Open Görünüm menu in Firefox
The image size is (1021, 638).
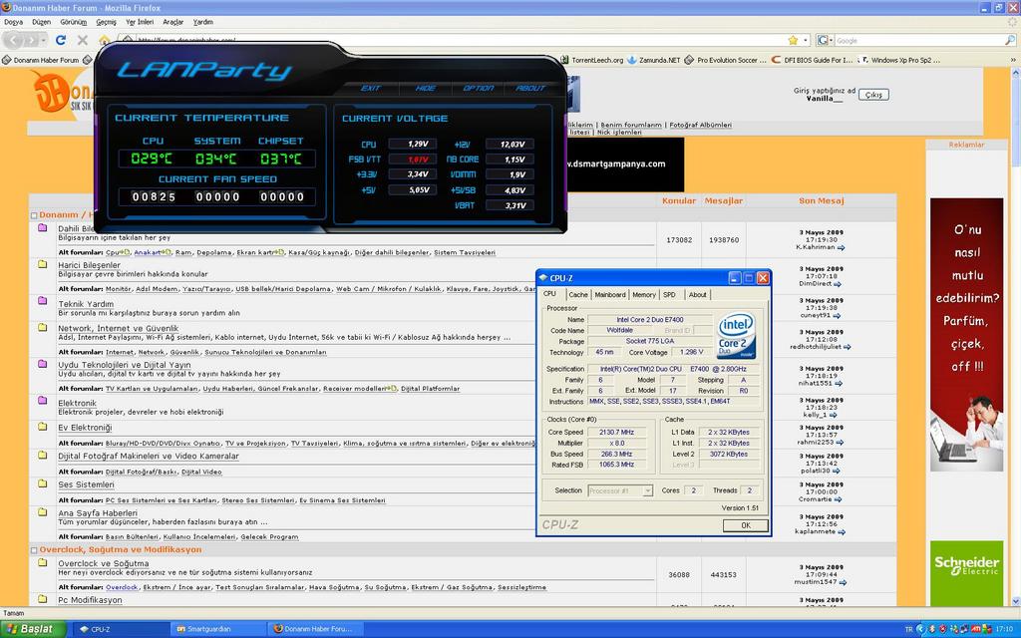pyautogui.click(x=73, y=22)
